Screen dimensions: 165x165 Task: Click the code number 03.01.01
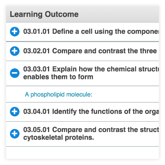[36, 31]
